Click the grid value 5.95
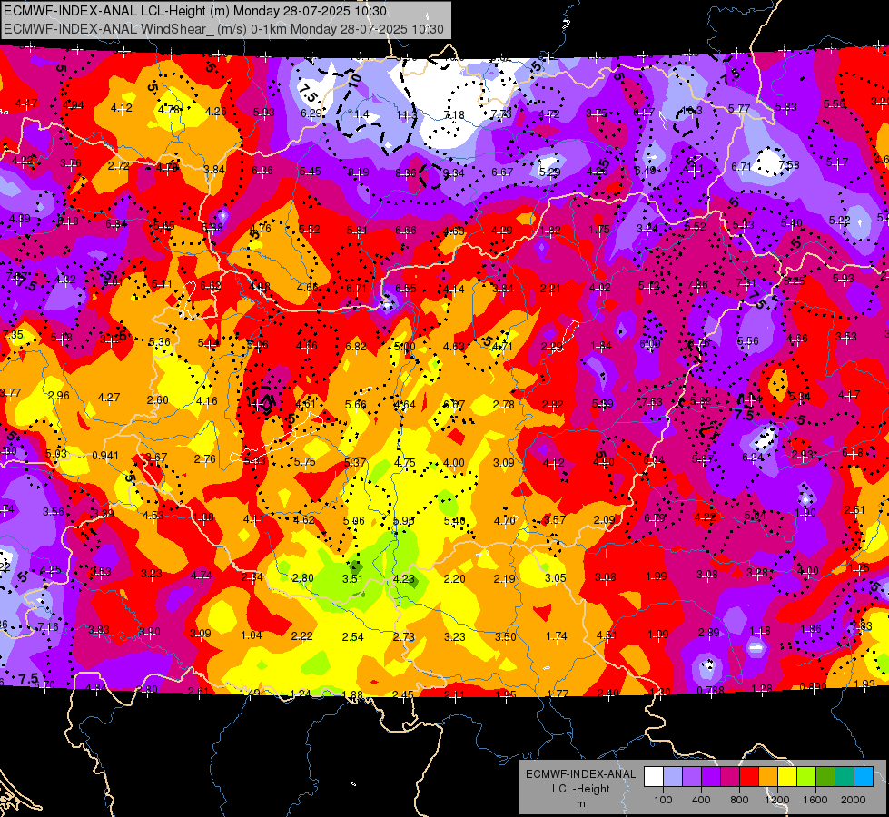Screen dimensions: 889x817 click(404, 520)
